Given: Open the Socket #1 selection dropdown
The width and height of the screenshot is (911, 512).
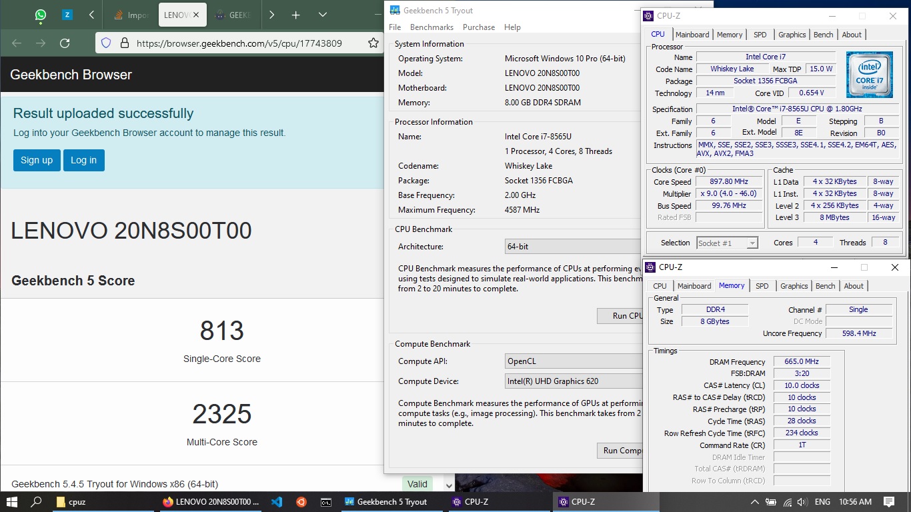Looking at the screenshot, I should [728, 243].
